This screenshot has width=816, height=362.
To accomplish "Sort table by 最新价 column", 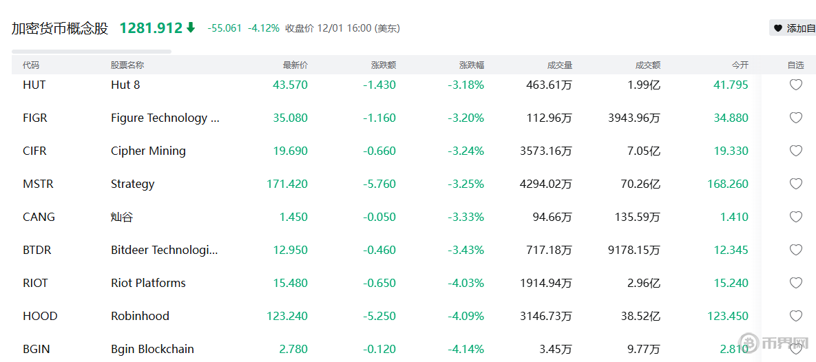I will point(295,65).
